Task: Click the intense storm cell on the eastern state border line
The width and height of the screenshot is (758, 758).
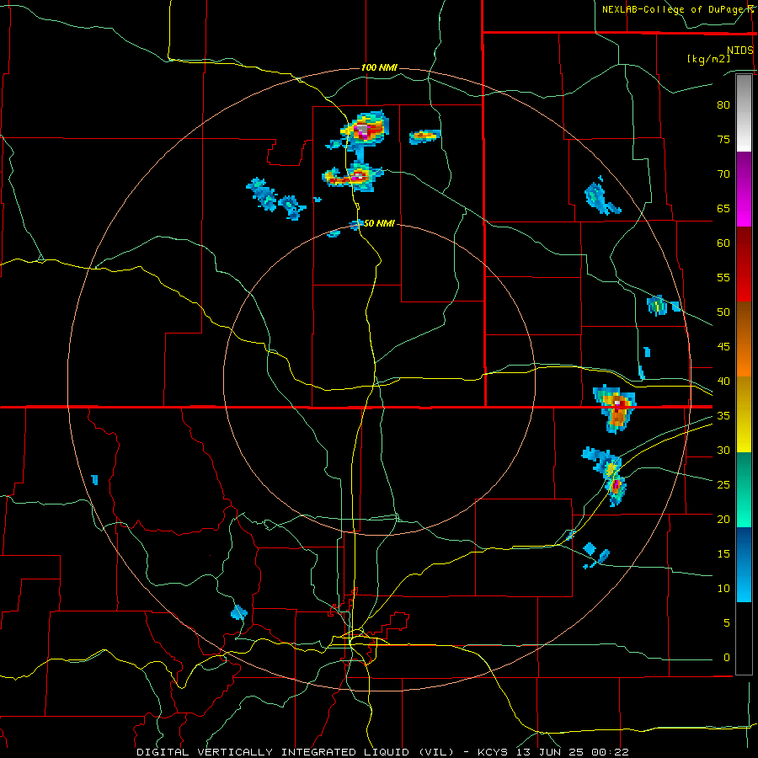Action: [617, 408]
